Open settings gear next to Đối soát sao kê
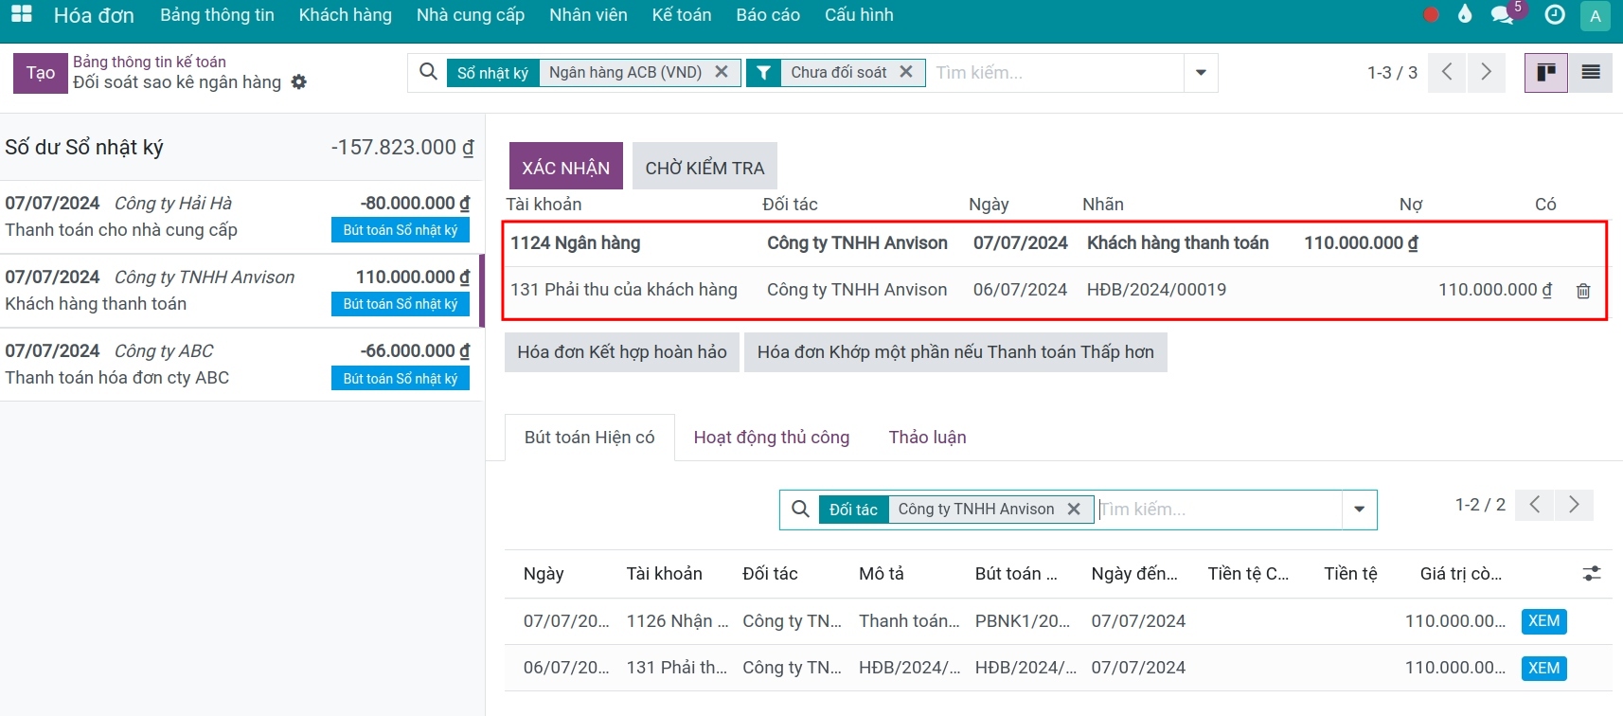The image size is (1623, 716). pyautogui.click(x=298, y=82)
